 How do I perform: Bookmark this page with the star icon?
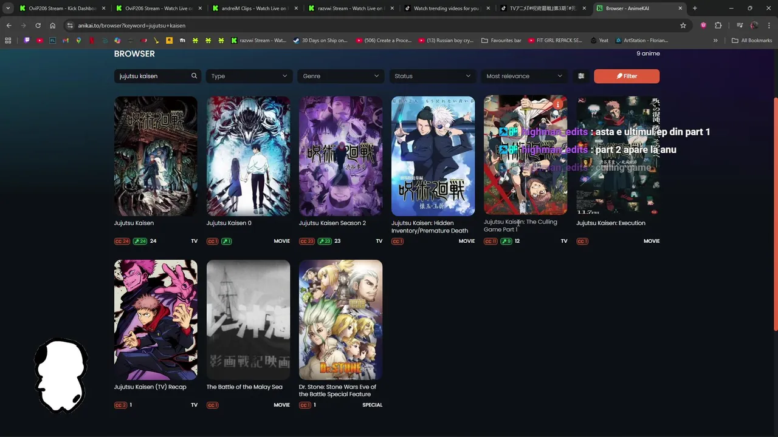683,25
